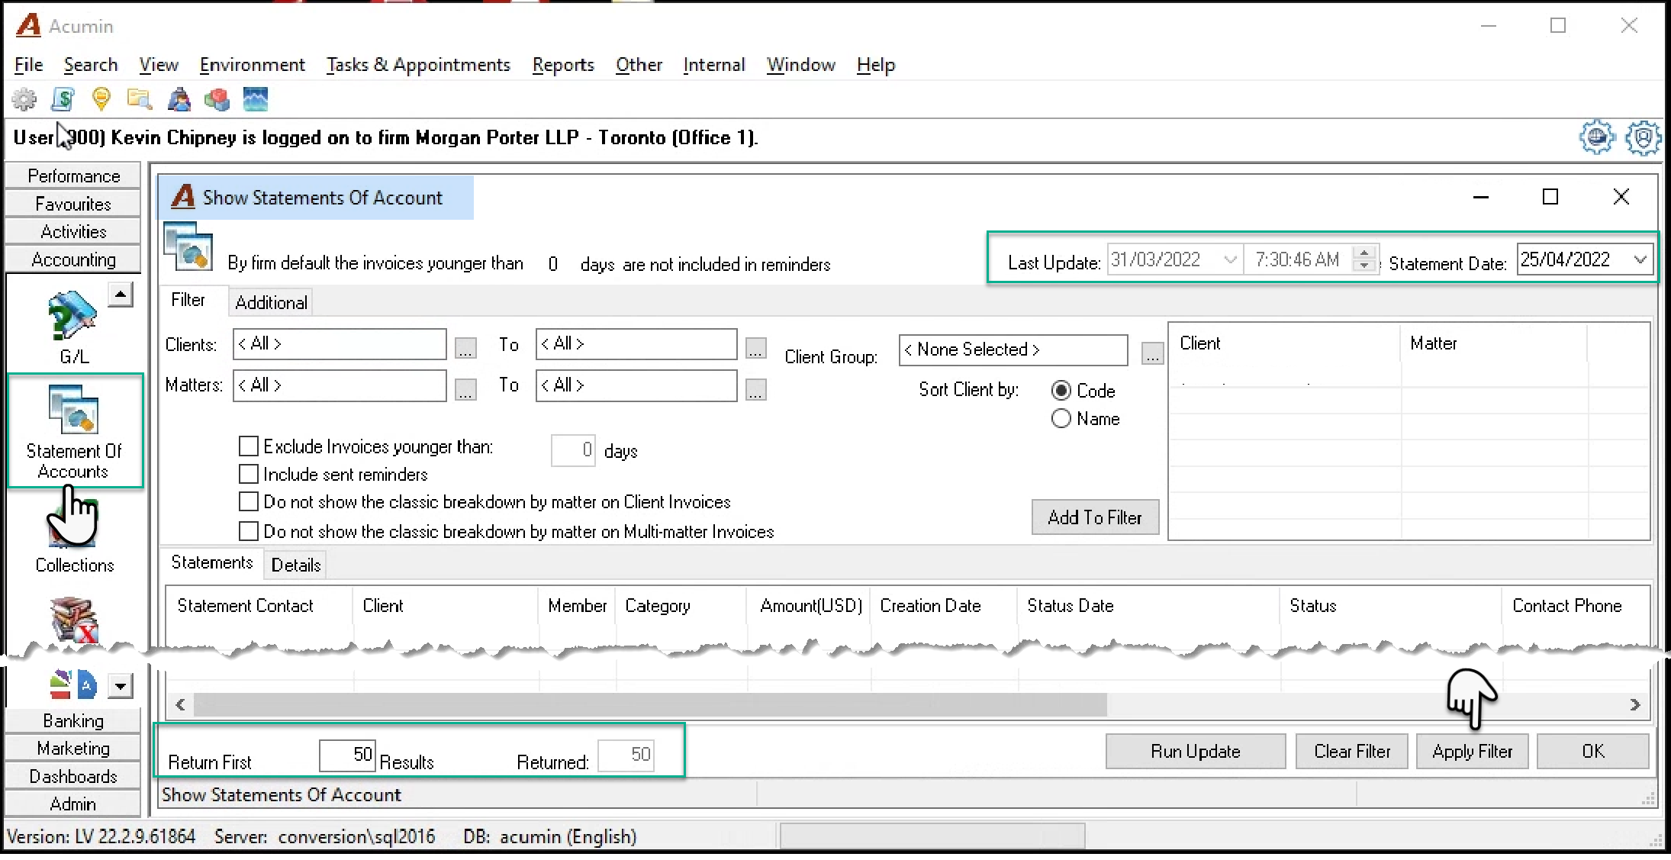
Task: Browse the Clients from-field ellipsis button
Action: (465, 348)
